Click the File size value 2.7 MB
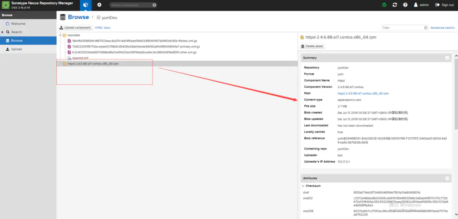The width and height of the screenshot is (458, 219). click(x=342, y=106)
